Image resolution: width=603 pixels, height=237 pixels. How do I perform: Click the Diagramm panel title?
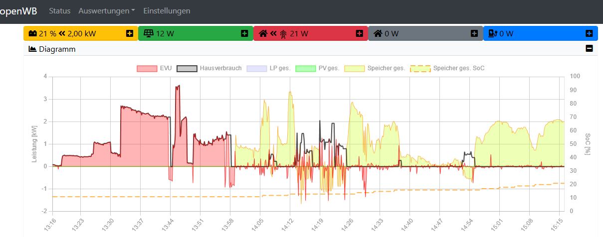[x=57, y=49]
